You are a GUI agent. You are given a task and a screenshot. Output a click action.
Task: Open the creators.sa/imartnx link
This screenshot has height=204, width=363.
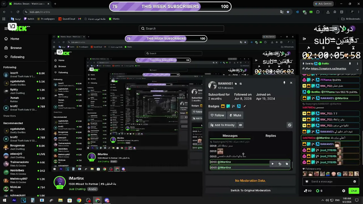coord(328,69)
